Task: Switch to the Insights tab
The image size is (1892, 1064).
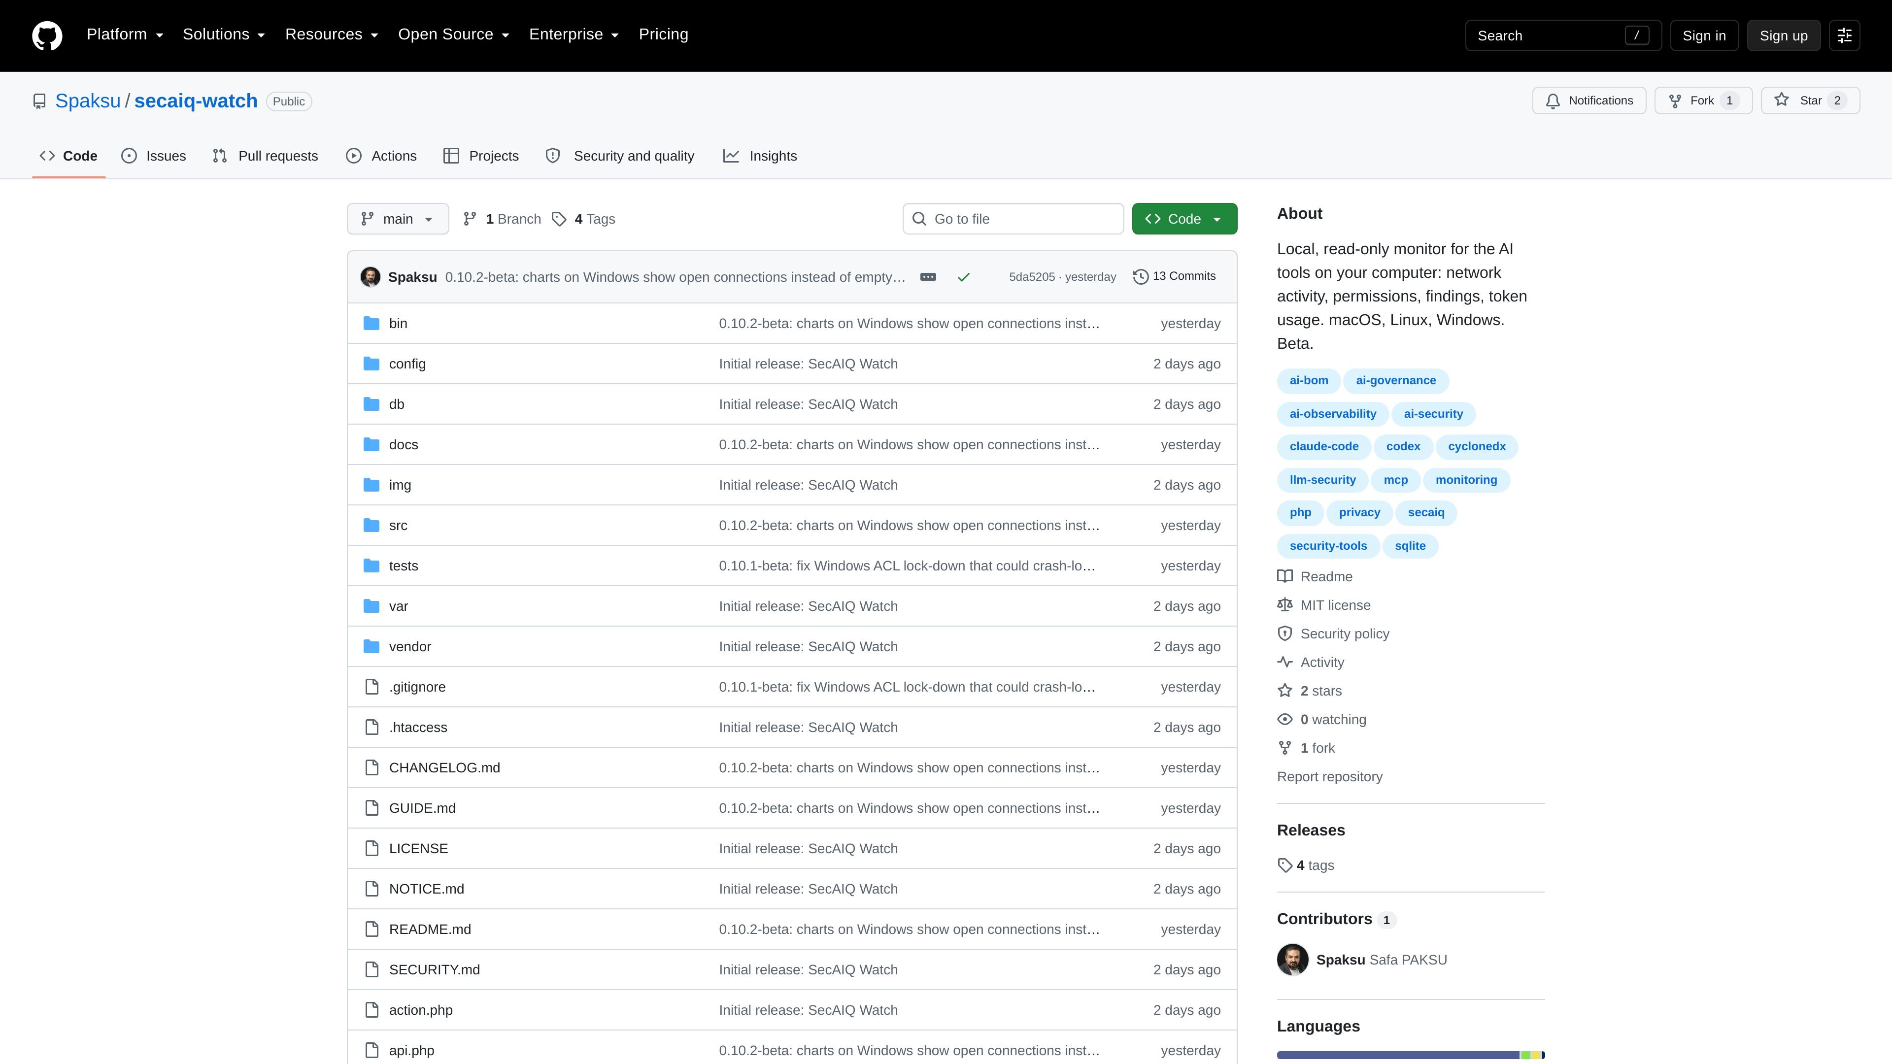Action: [760, 156]
